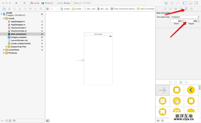The height and width of the screenshot is (123, 201).
Task: Expand the xcodeTests group
Action: coord(4,50)
